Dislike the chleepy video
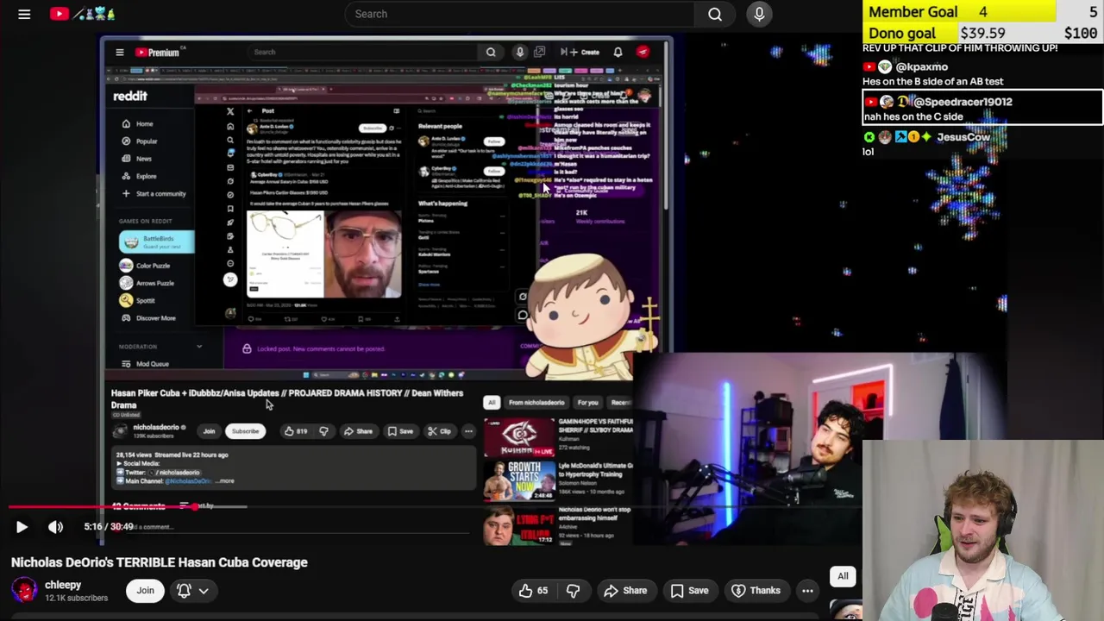The image size is (1104, 621). click(573, 591)
